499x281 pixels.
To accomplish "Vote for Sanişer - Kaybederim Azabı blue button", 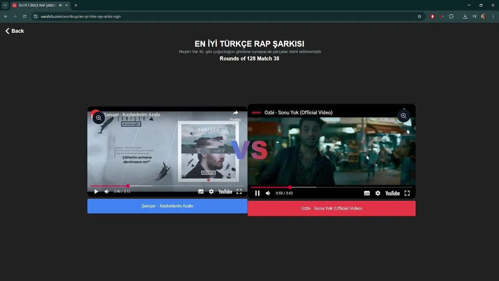I will coord(167,206).
